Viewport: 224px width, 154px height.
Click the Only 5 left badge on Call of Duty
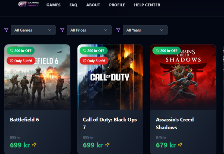(x=94, y=61)
